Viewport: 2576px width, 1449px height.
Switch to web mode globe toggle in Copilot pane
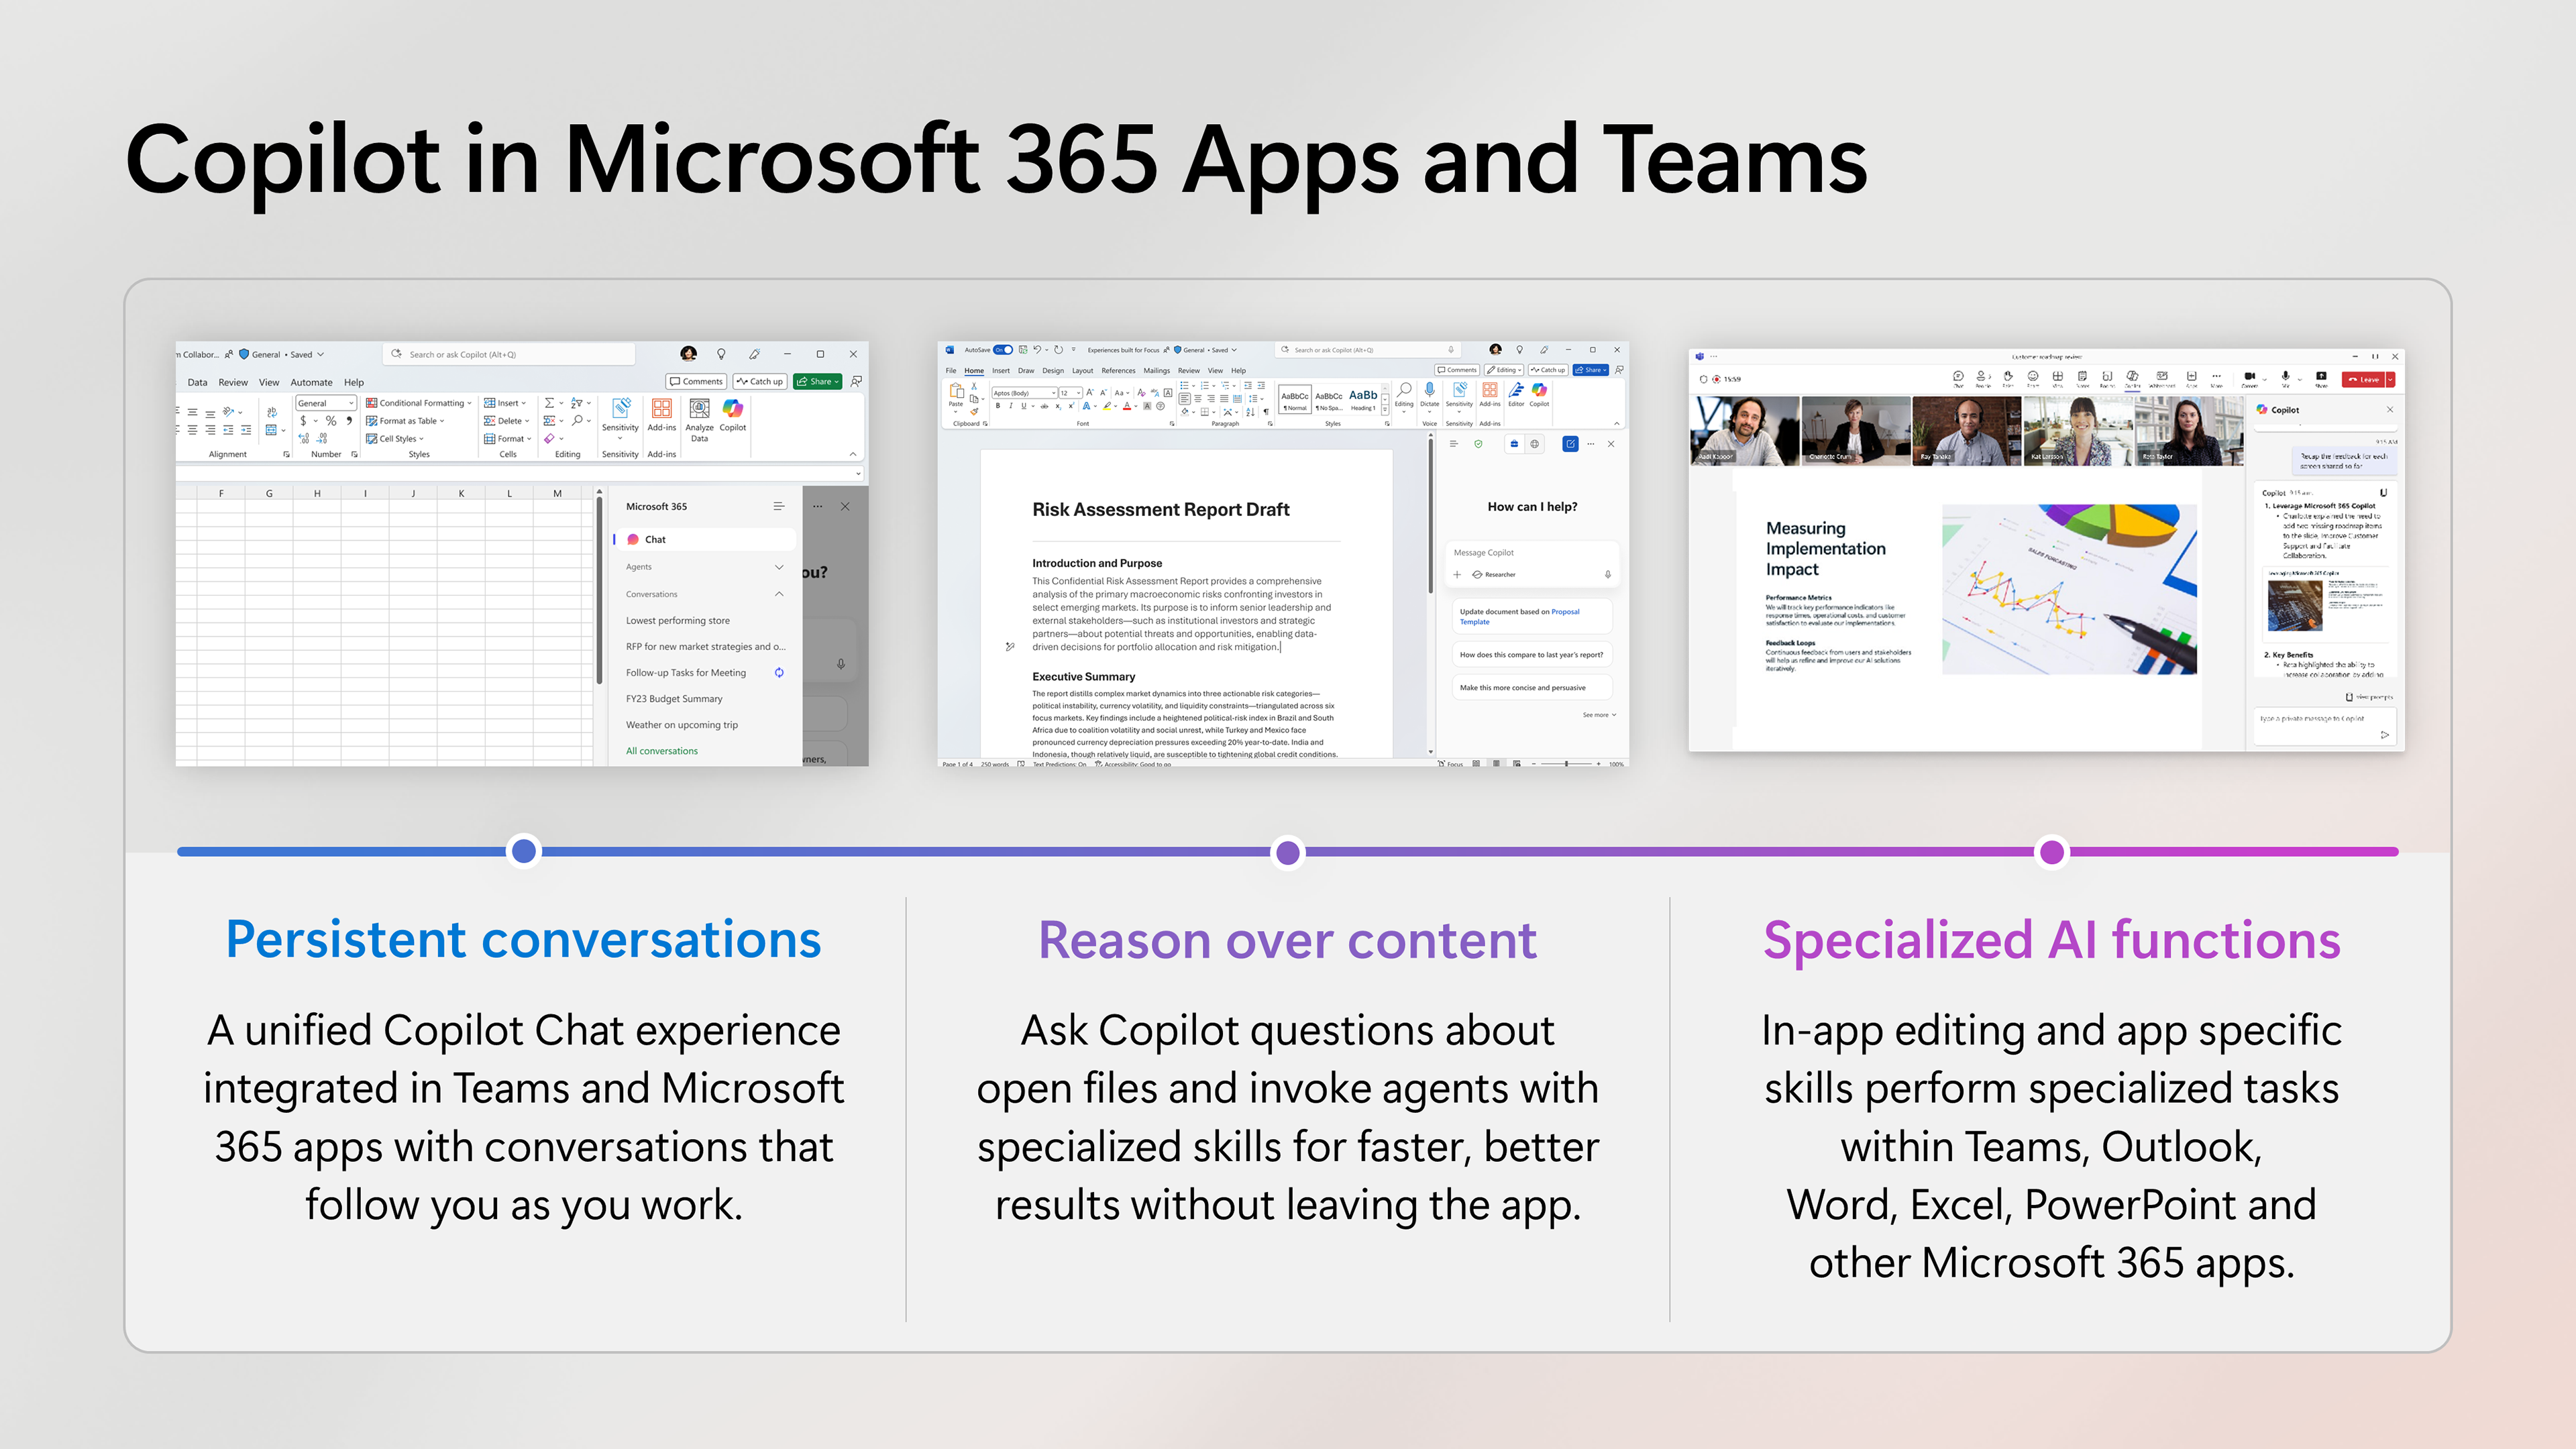point(1534,444)
